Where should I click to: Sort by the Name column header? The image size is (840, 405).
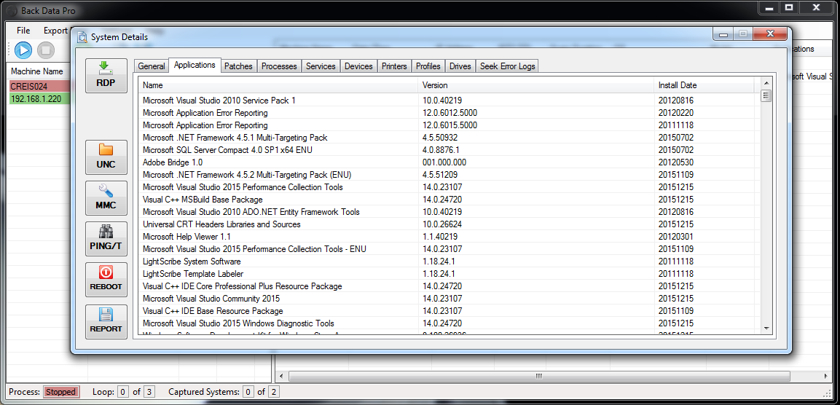[278, 85]
